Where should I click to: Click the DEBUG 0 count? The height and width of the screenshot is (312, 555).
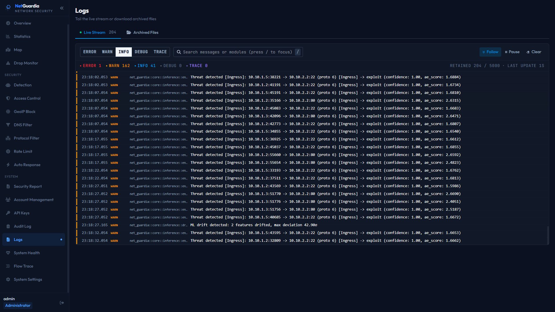171,66
